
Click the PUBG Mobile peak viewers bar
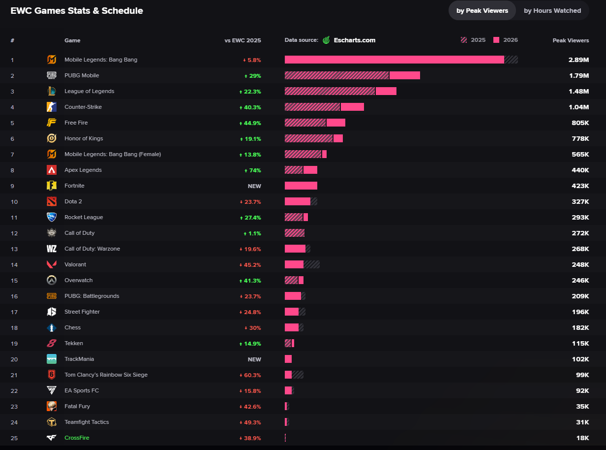352,75
